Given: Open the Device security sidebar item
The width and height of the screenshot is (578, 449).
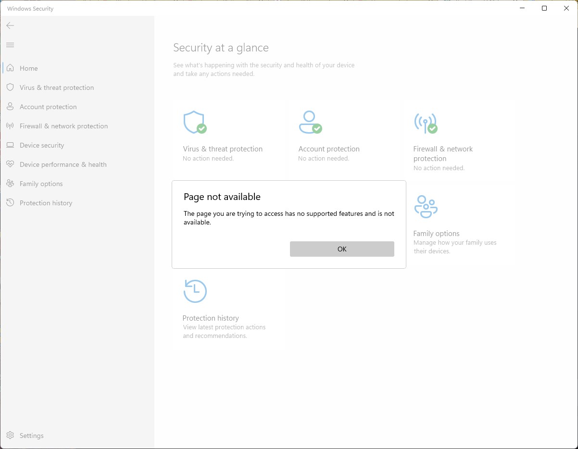Looking at the screenshot, I should (x=42, y=145).
